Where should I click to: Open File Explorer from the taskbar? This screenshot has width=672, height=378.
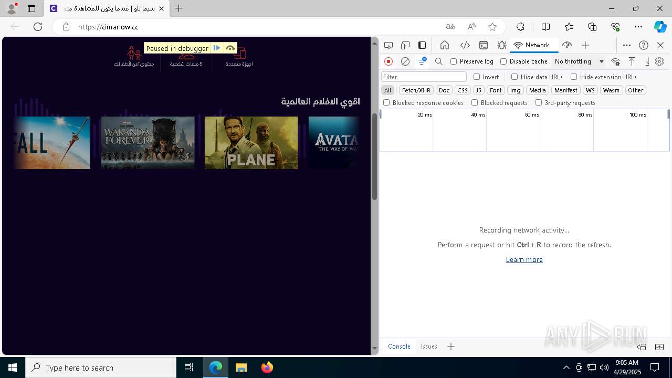(241, 367)
